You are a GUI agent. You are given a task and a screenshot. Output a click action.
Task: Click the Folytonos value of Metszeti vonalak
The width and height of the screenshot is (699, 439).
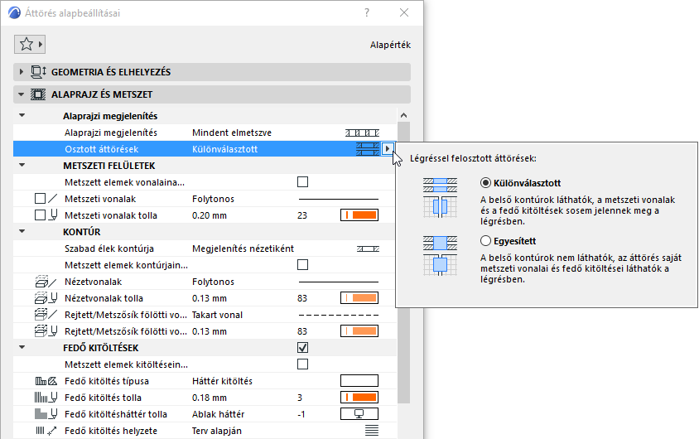(213, 199)
